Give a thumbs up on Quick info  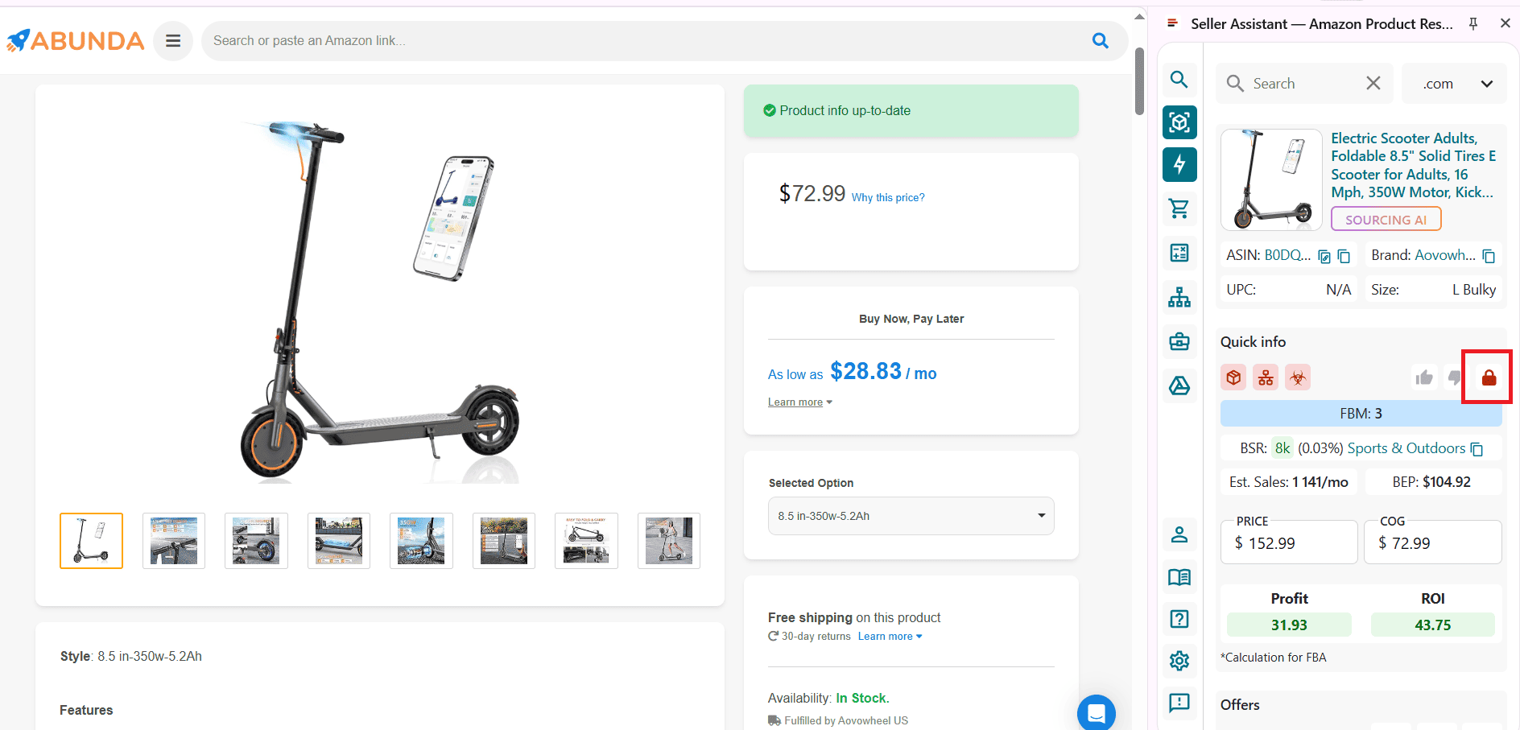1424,377
